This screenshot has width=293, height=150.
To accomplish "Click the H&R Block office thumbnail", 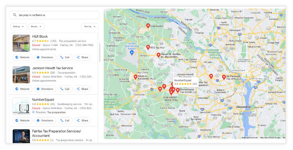I will (x=21, y=43).
